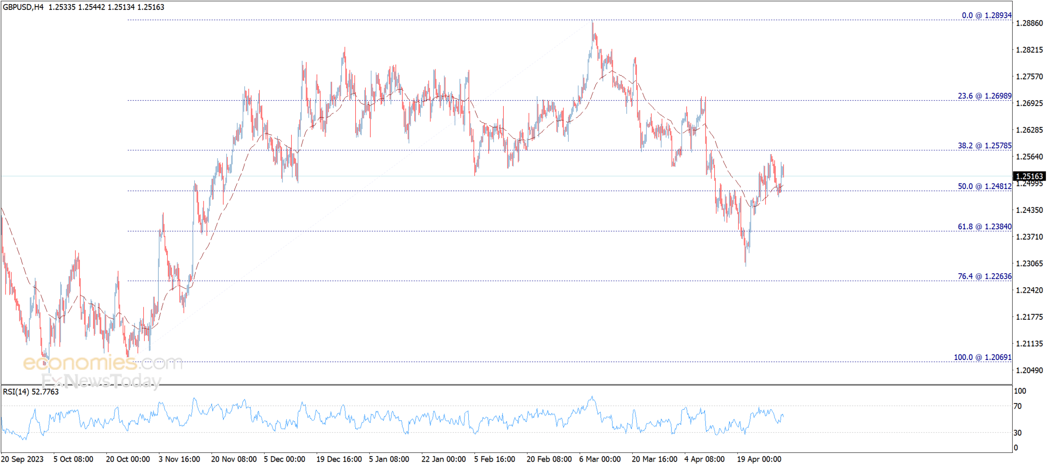Click the RSI 30 level marker
The image size is (1050, 466).
click(1018, 433)
